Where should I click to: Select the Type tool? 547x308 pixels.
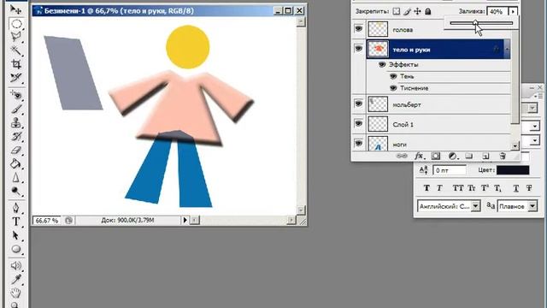[16, 222]
